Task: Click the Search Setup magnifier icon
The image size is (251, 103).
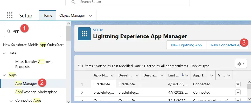Action: 73,2
